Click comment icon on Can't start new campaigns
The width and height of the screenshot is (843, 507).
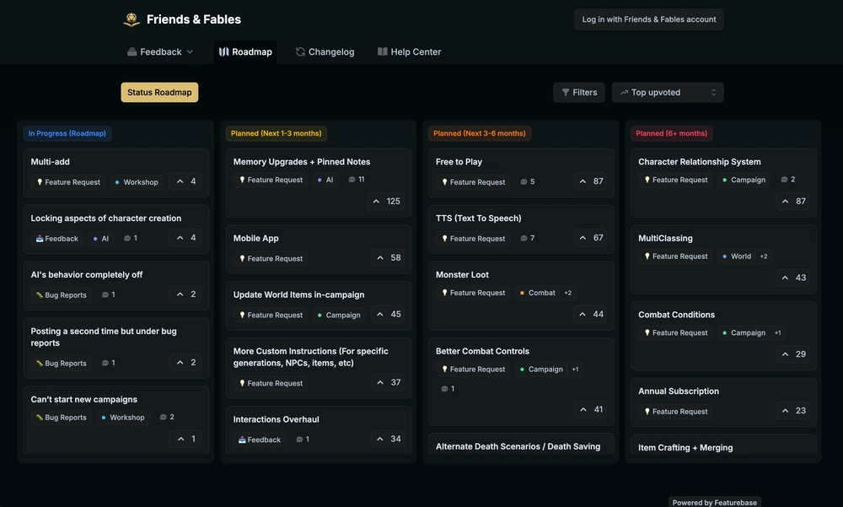163,417
